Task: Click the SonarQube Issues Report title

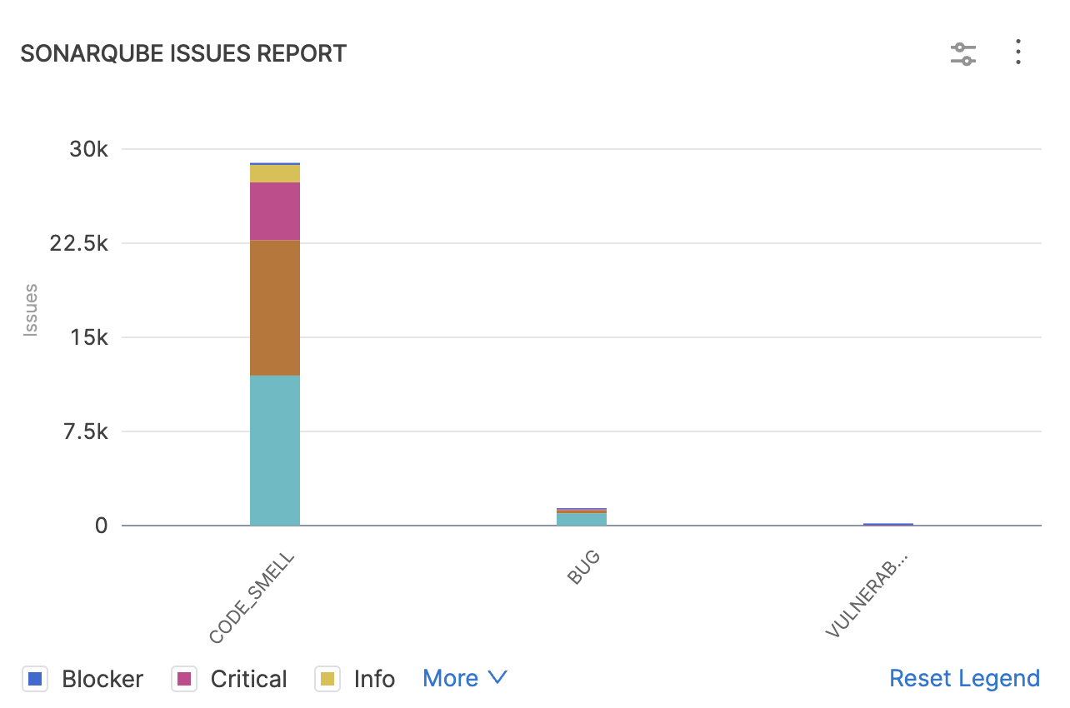Action: 183,53
